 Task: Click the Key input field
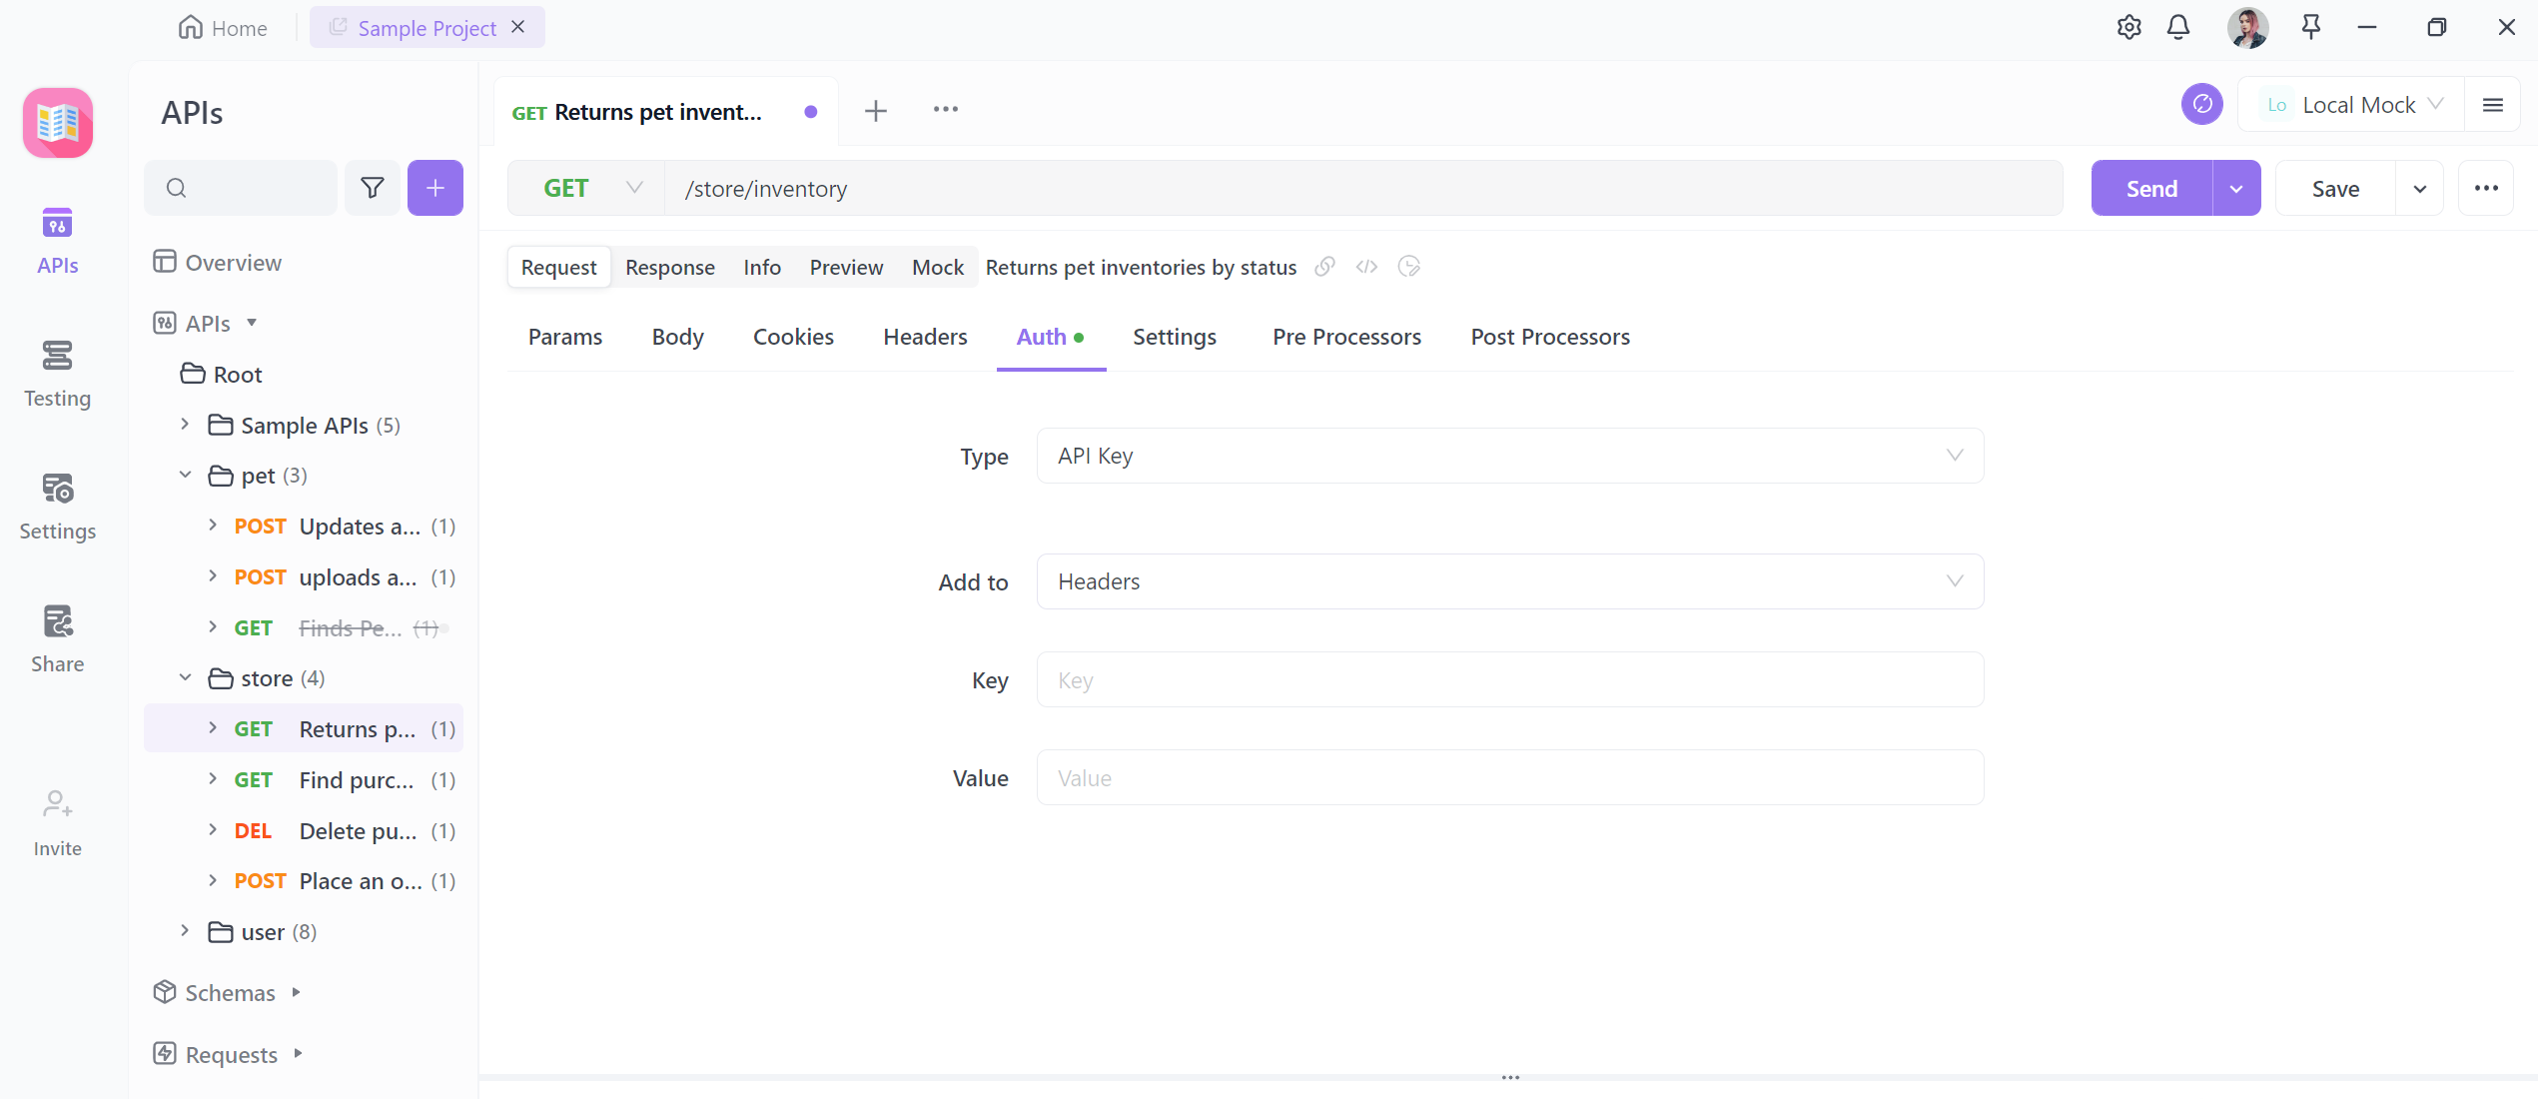1512,679
